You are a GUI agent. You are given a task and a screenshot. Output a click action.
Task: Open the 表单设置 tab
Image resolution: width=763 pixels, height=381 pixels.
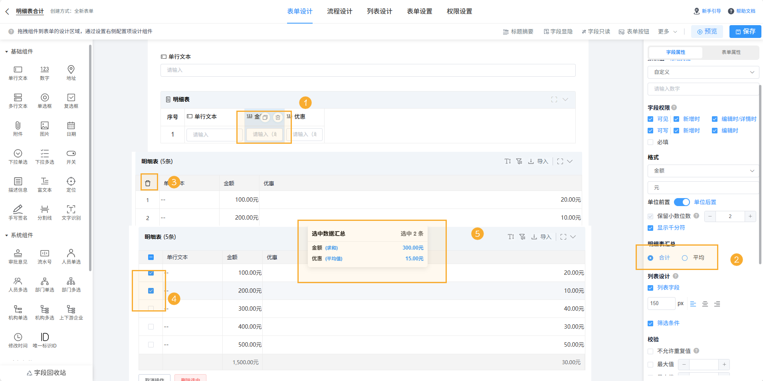coord(420,12)
